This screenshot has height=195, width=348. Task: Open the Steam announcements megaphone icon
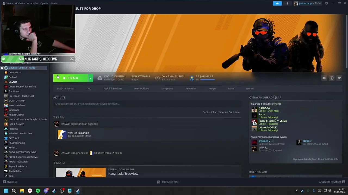pos(277,3)
